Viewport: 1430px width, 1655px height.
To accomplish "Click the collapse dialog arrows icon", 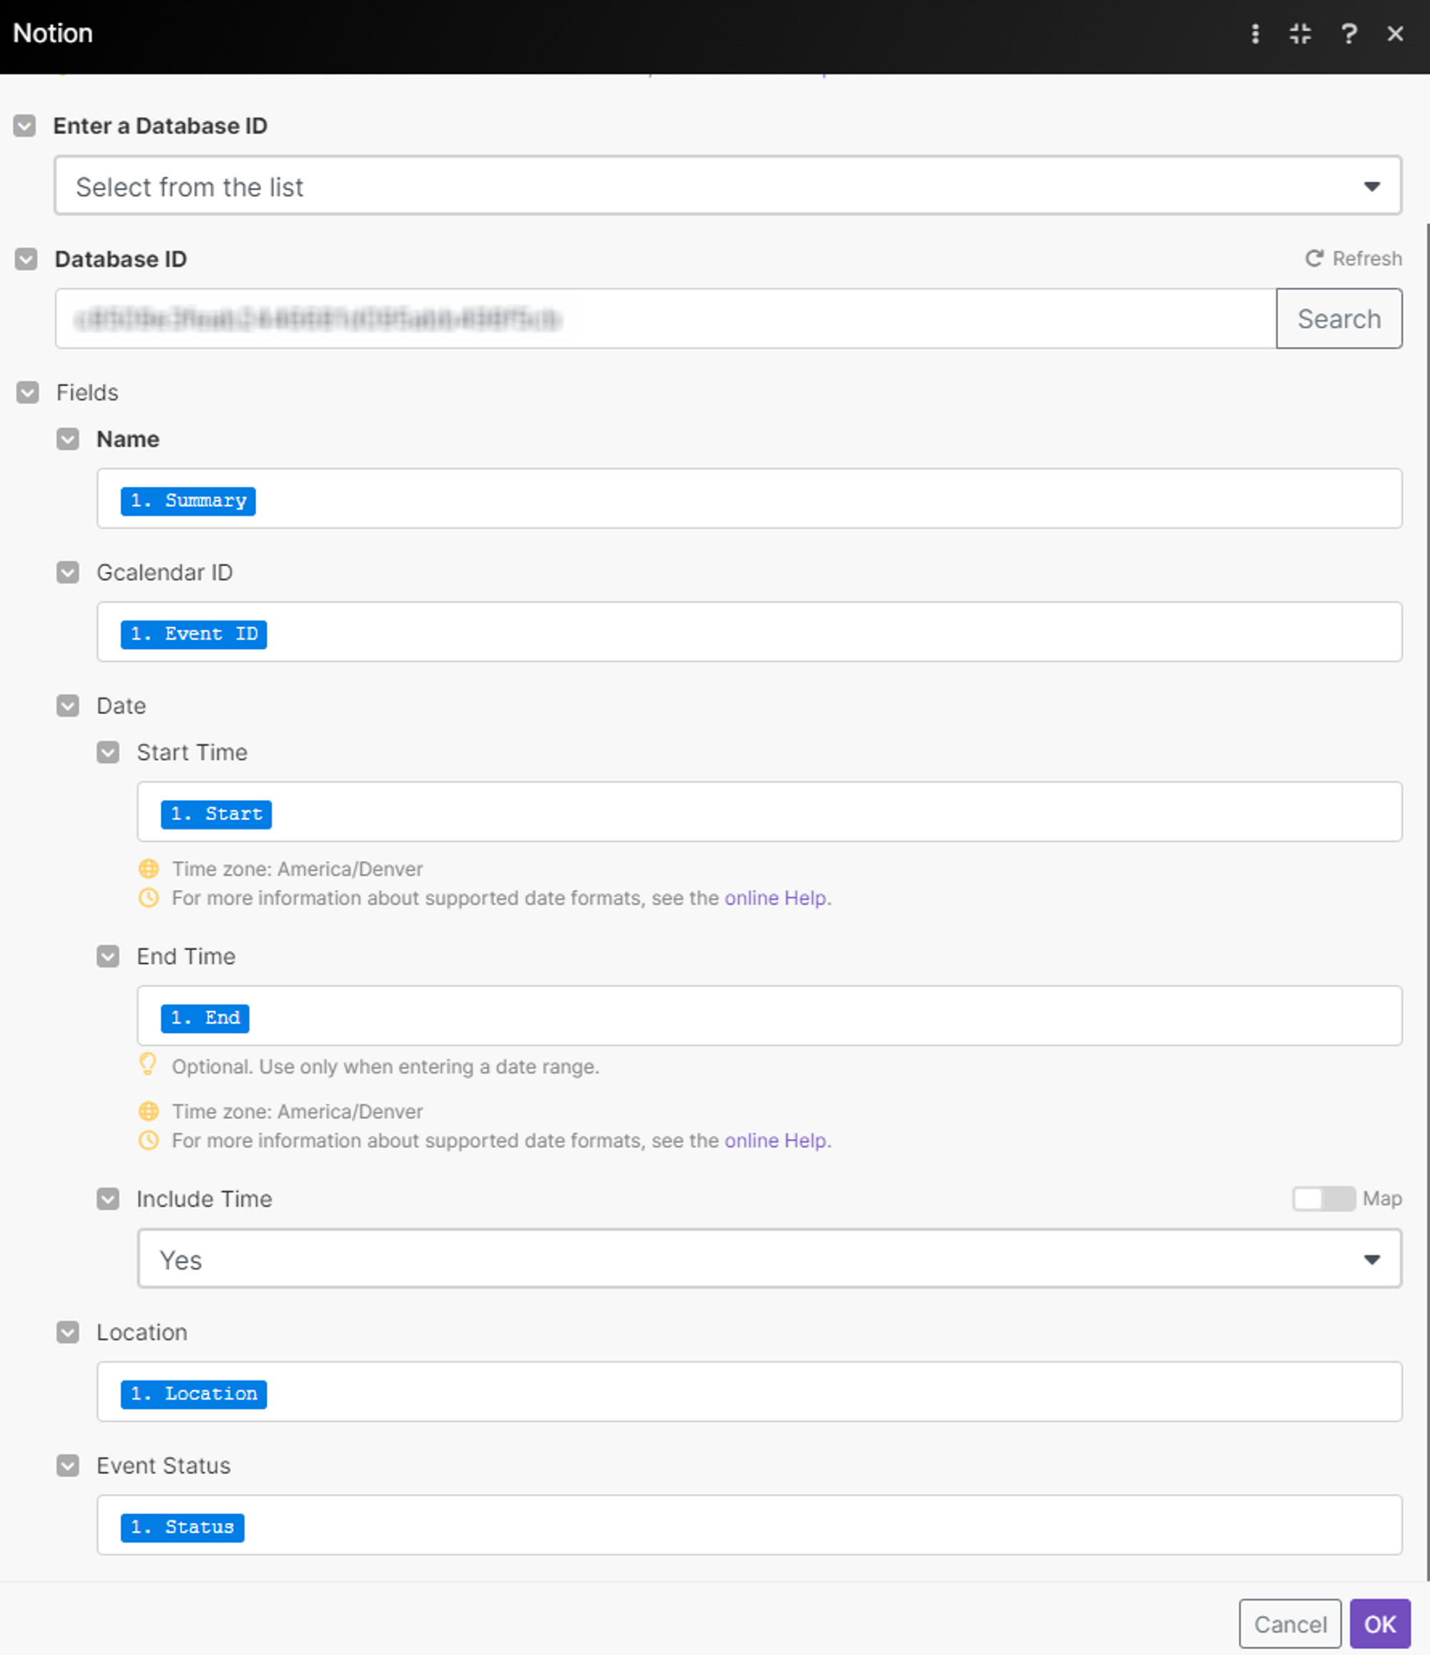I will tap(1301, 34).
